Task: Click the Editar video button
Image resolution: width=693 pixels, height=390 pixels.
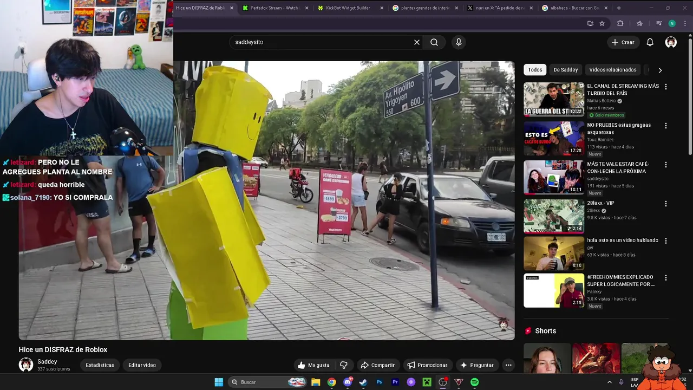Action: coord(142,365)
